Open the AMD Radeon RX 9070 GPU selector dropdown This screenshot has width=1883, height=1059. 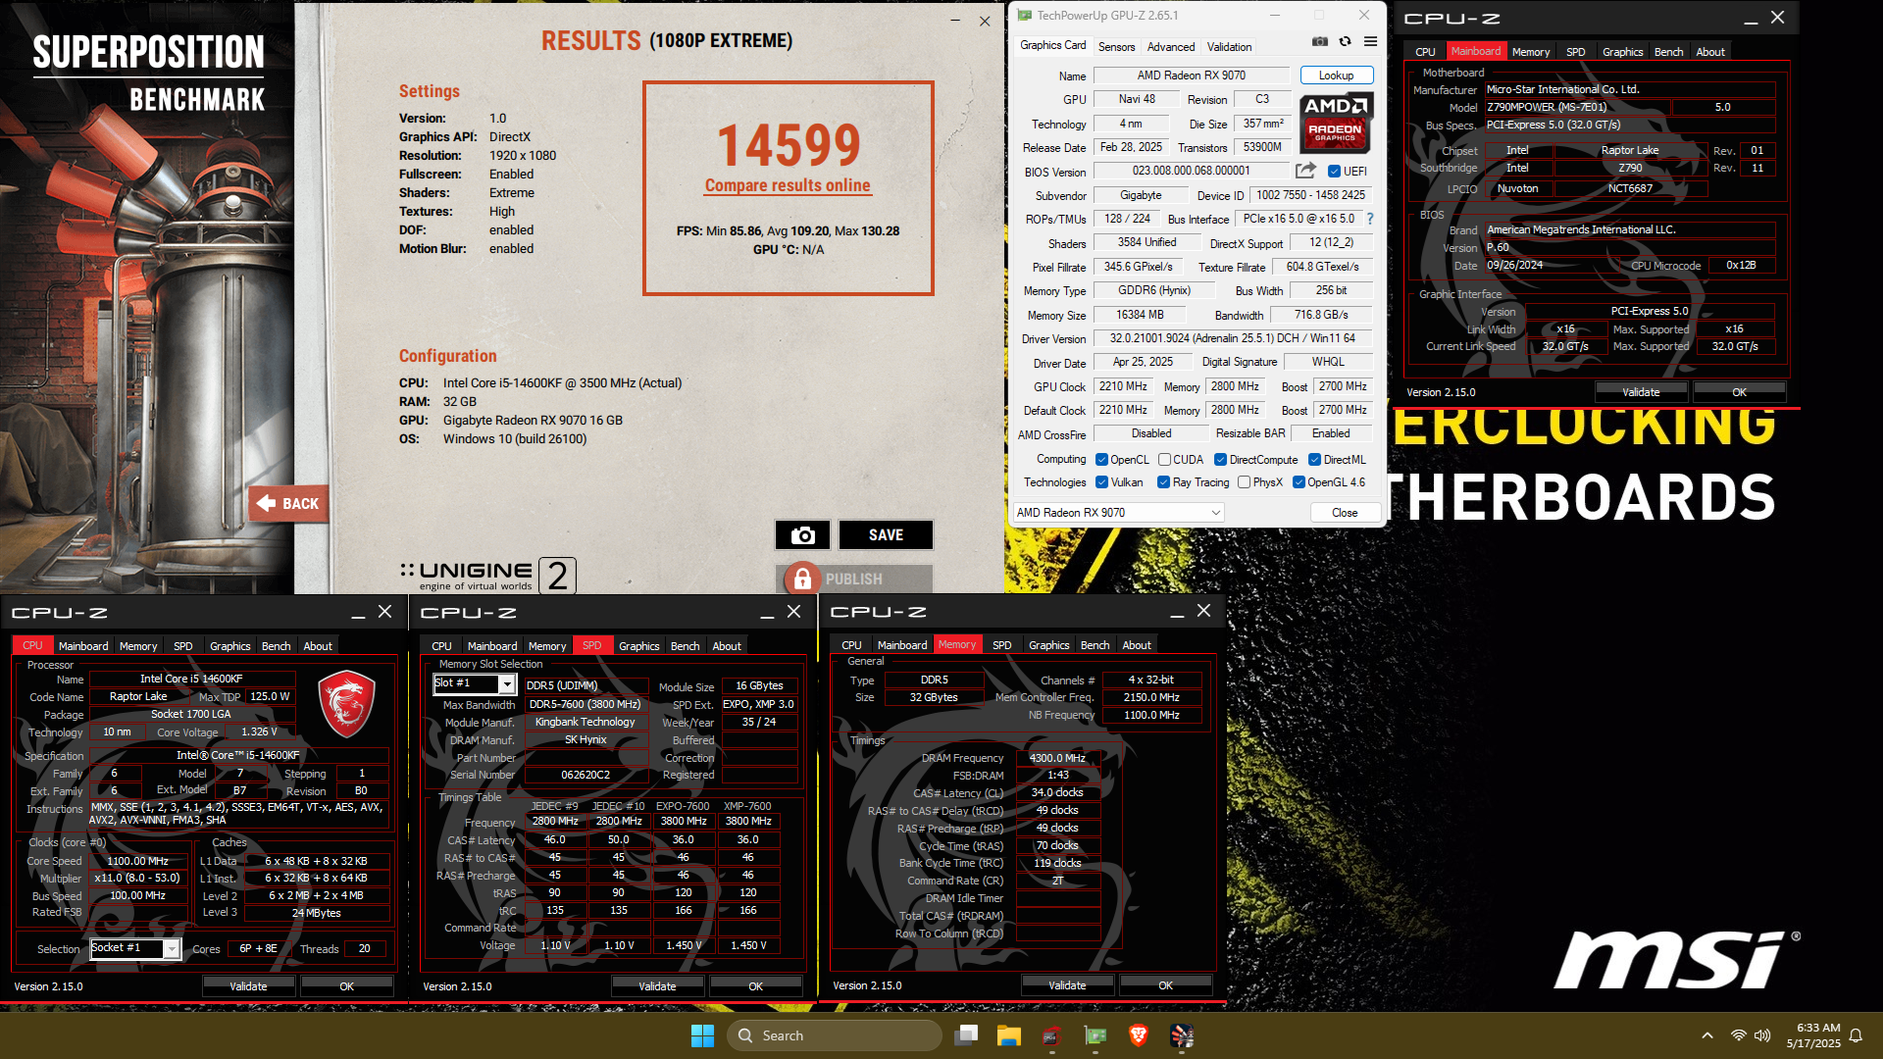[1118, 513]
